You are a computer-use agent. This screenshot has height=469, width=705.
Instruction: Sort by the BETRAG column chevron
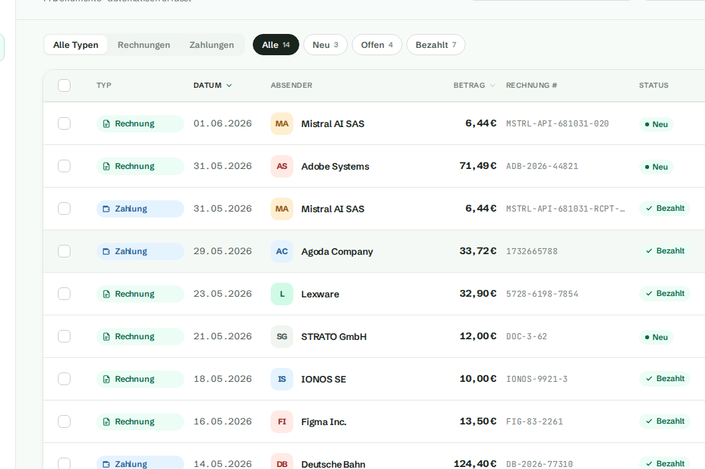click(x=492, y=85)
